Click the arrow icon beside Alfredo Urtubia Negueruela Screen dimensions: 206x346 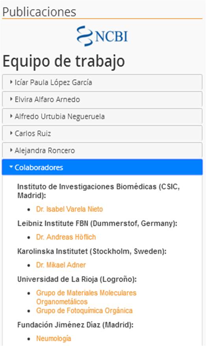(11, 116)
